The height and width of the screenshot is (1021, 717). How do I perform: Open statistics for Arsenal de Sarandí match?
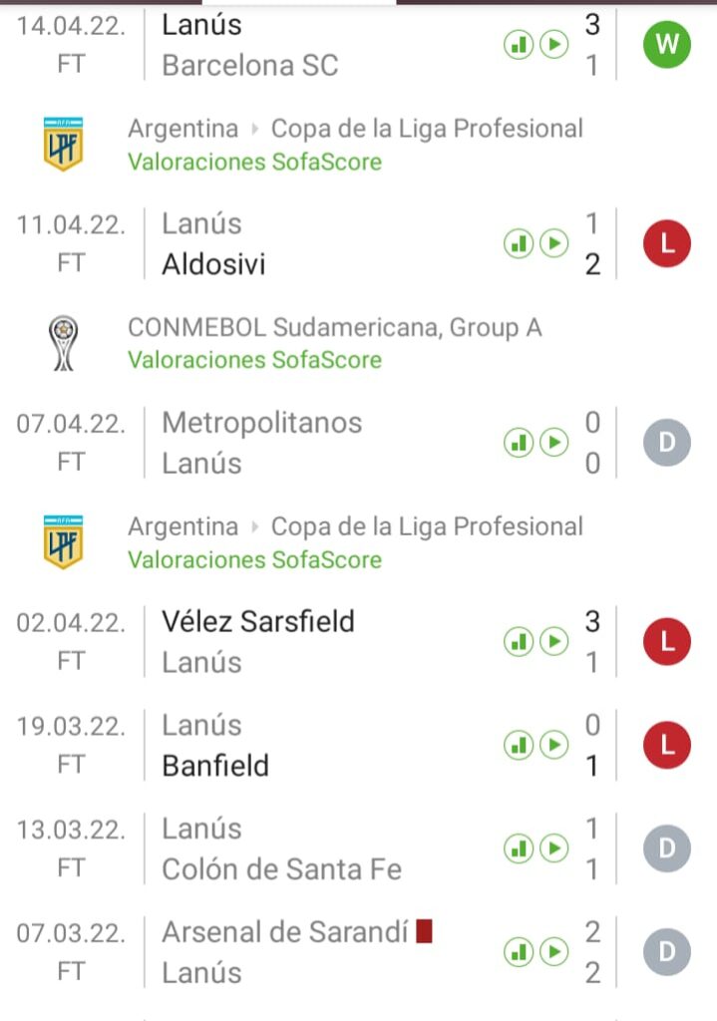pyautogui.click(x=518, y=952)
